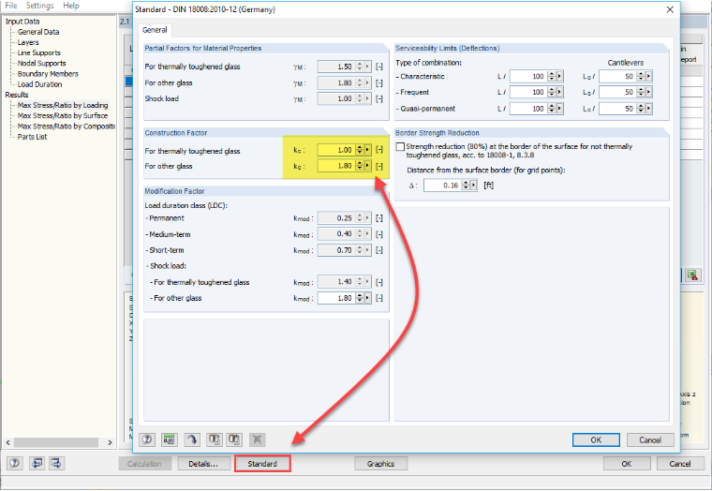Open arrow menu for Frequent L/ limit

pyautogui.click(x=560, y=92)
